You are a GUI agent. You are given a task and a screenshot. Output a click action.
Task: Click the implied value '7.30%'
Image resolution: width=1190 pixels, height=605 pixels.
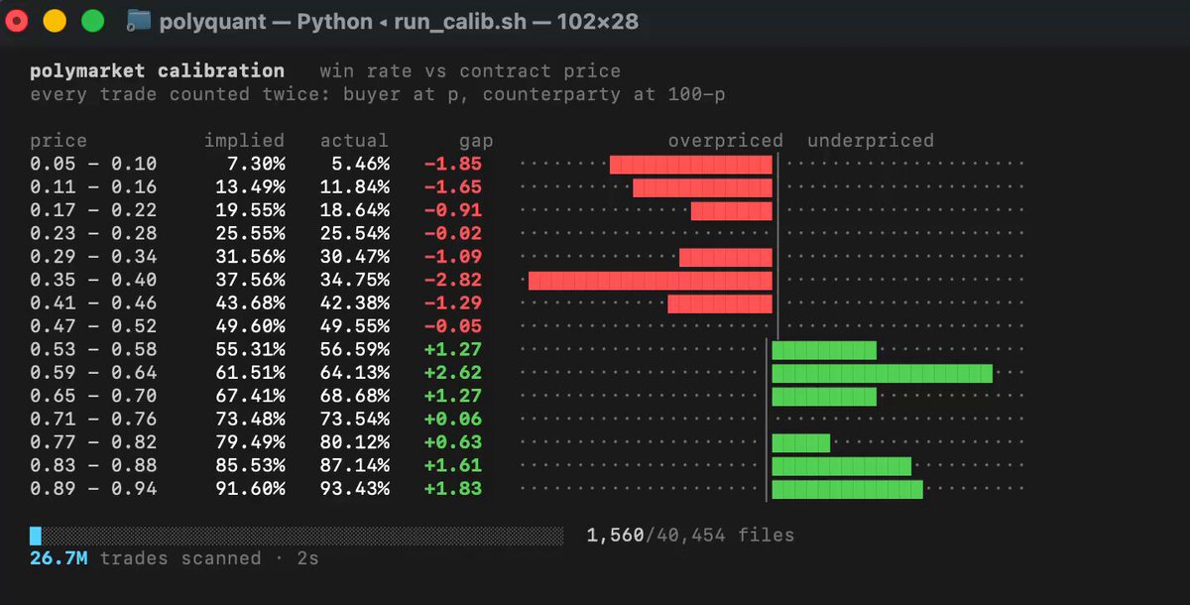tap(256, 165)
